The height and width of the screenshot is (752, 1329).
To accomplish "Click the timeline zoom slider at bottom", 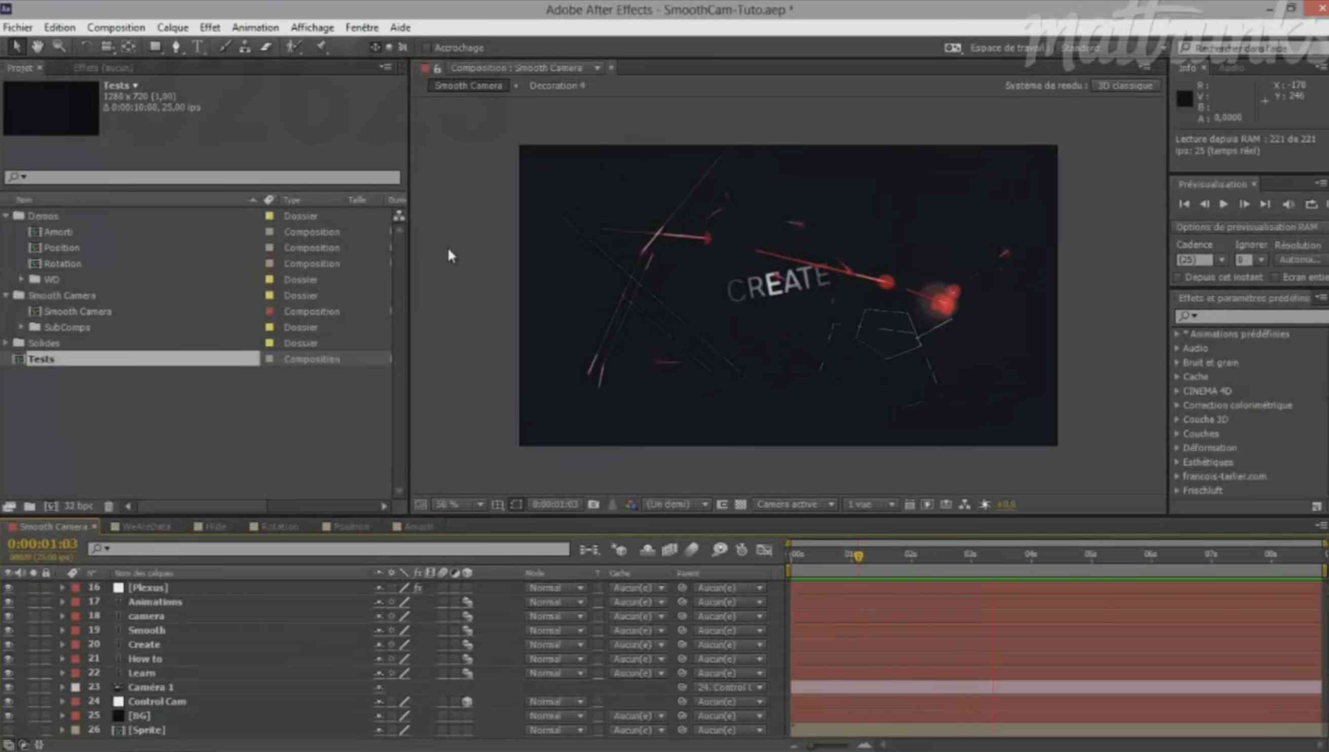I will [829, 745].
